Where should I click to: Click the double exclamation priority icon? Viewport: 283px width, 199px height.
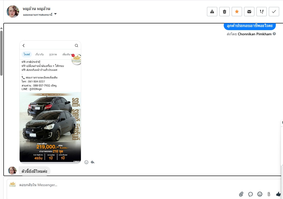(262, 12)
